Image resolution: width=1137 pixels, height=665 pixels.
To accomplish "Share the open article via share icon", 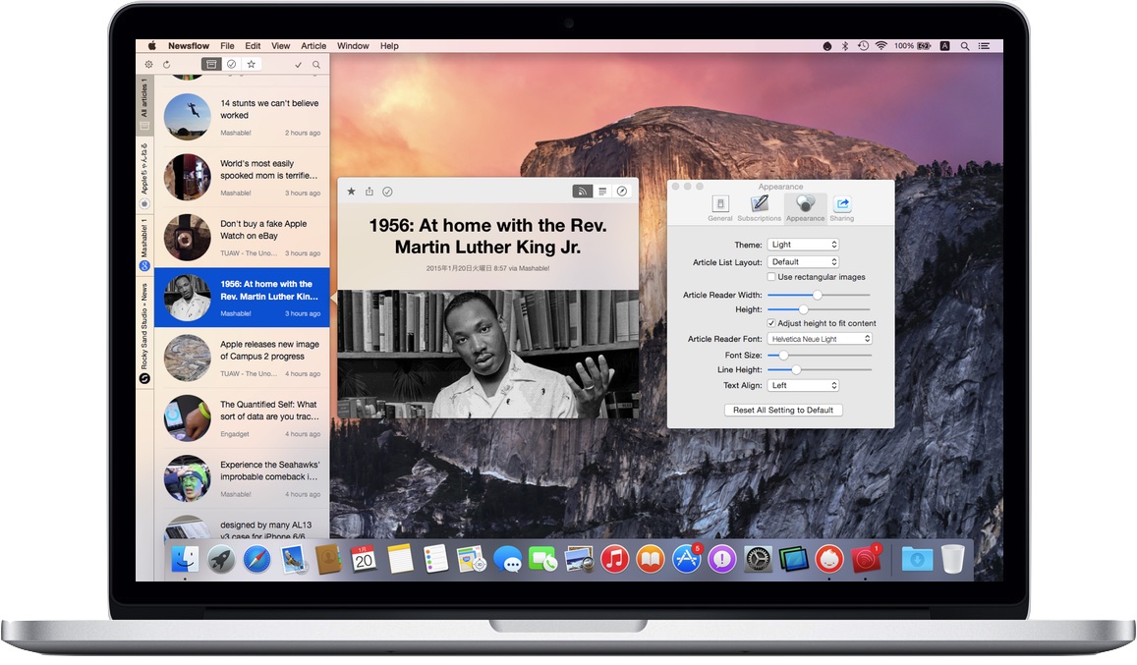I will click(x=370, y=192).
